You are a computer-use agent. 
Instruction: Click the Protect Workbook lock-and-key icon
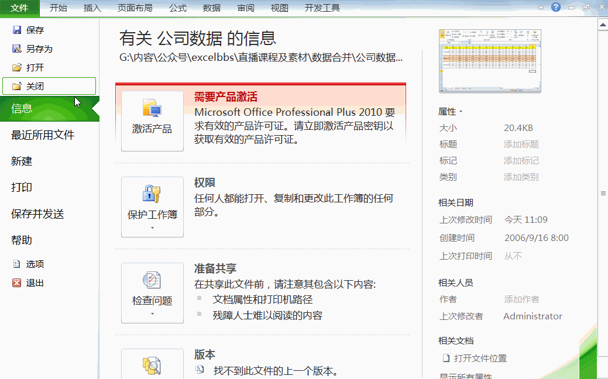152,194
